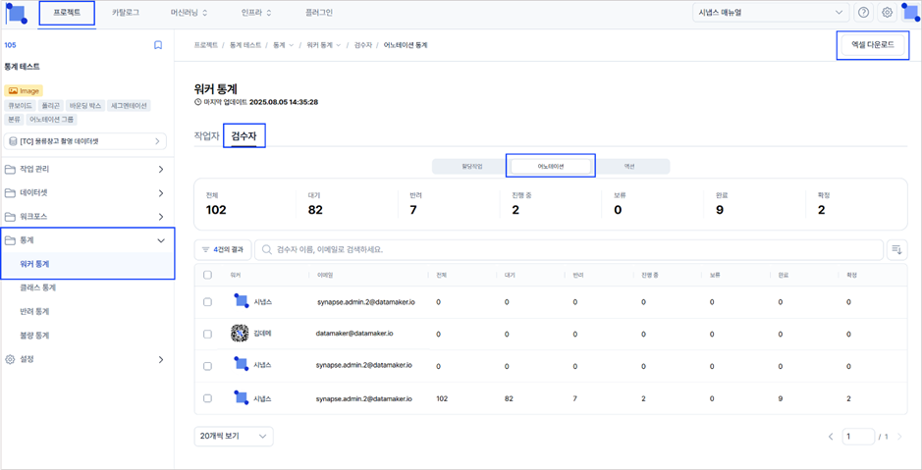Open the 시냅스 매뉴얼 dropdown

pos(771,13)
